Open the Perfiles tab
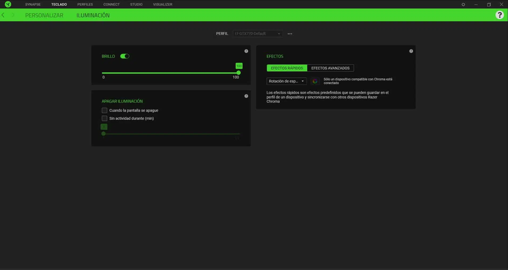 click(x=85, y=4)
